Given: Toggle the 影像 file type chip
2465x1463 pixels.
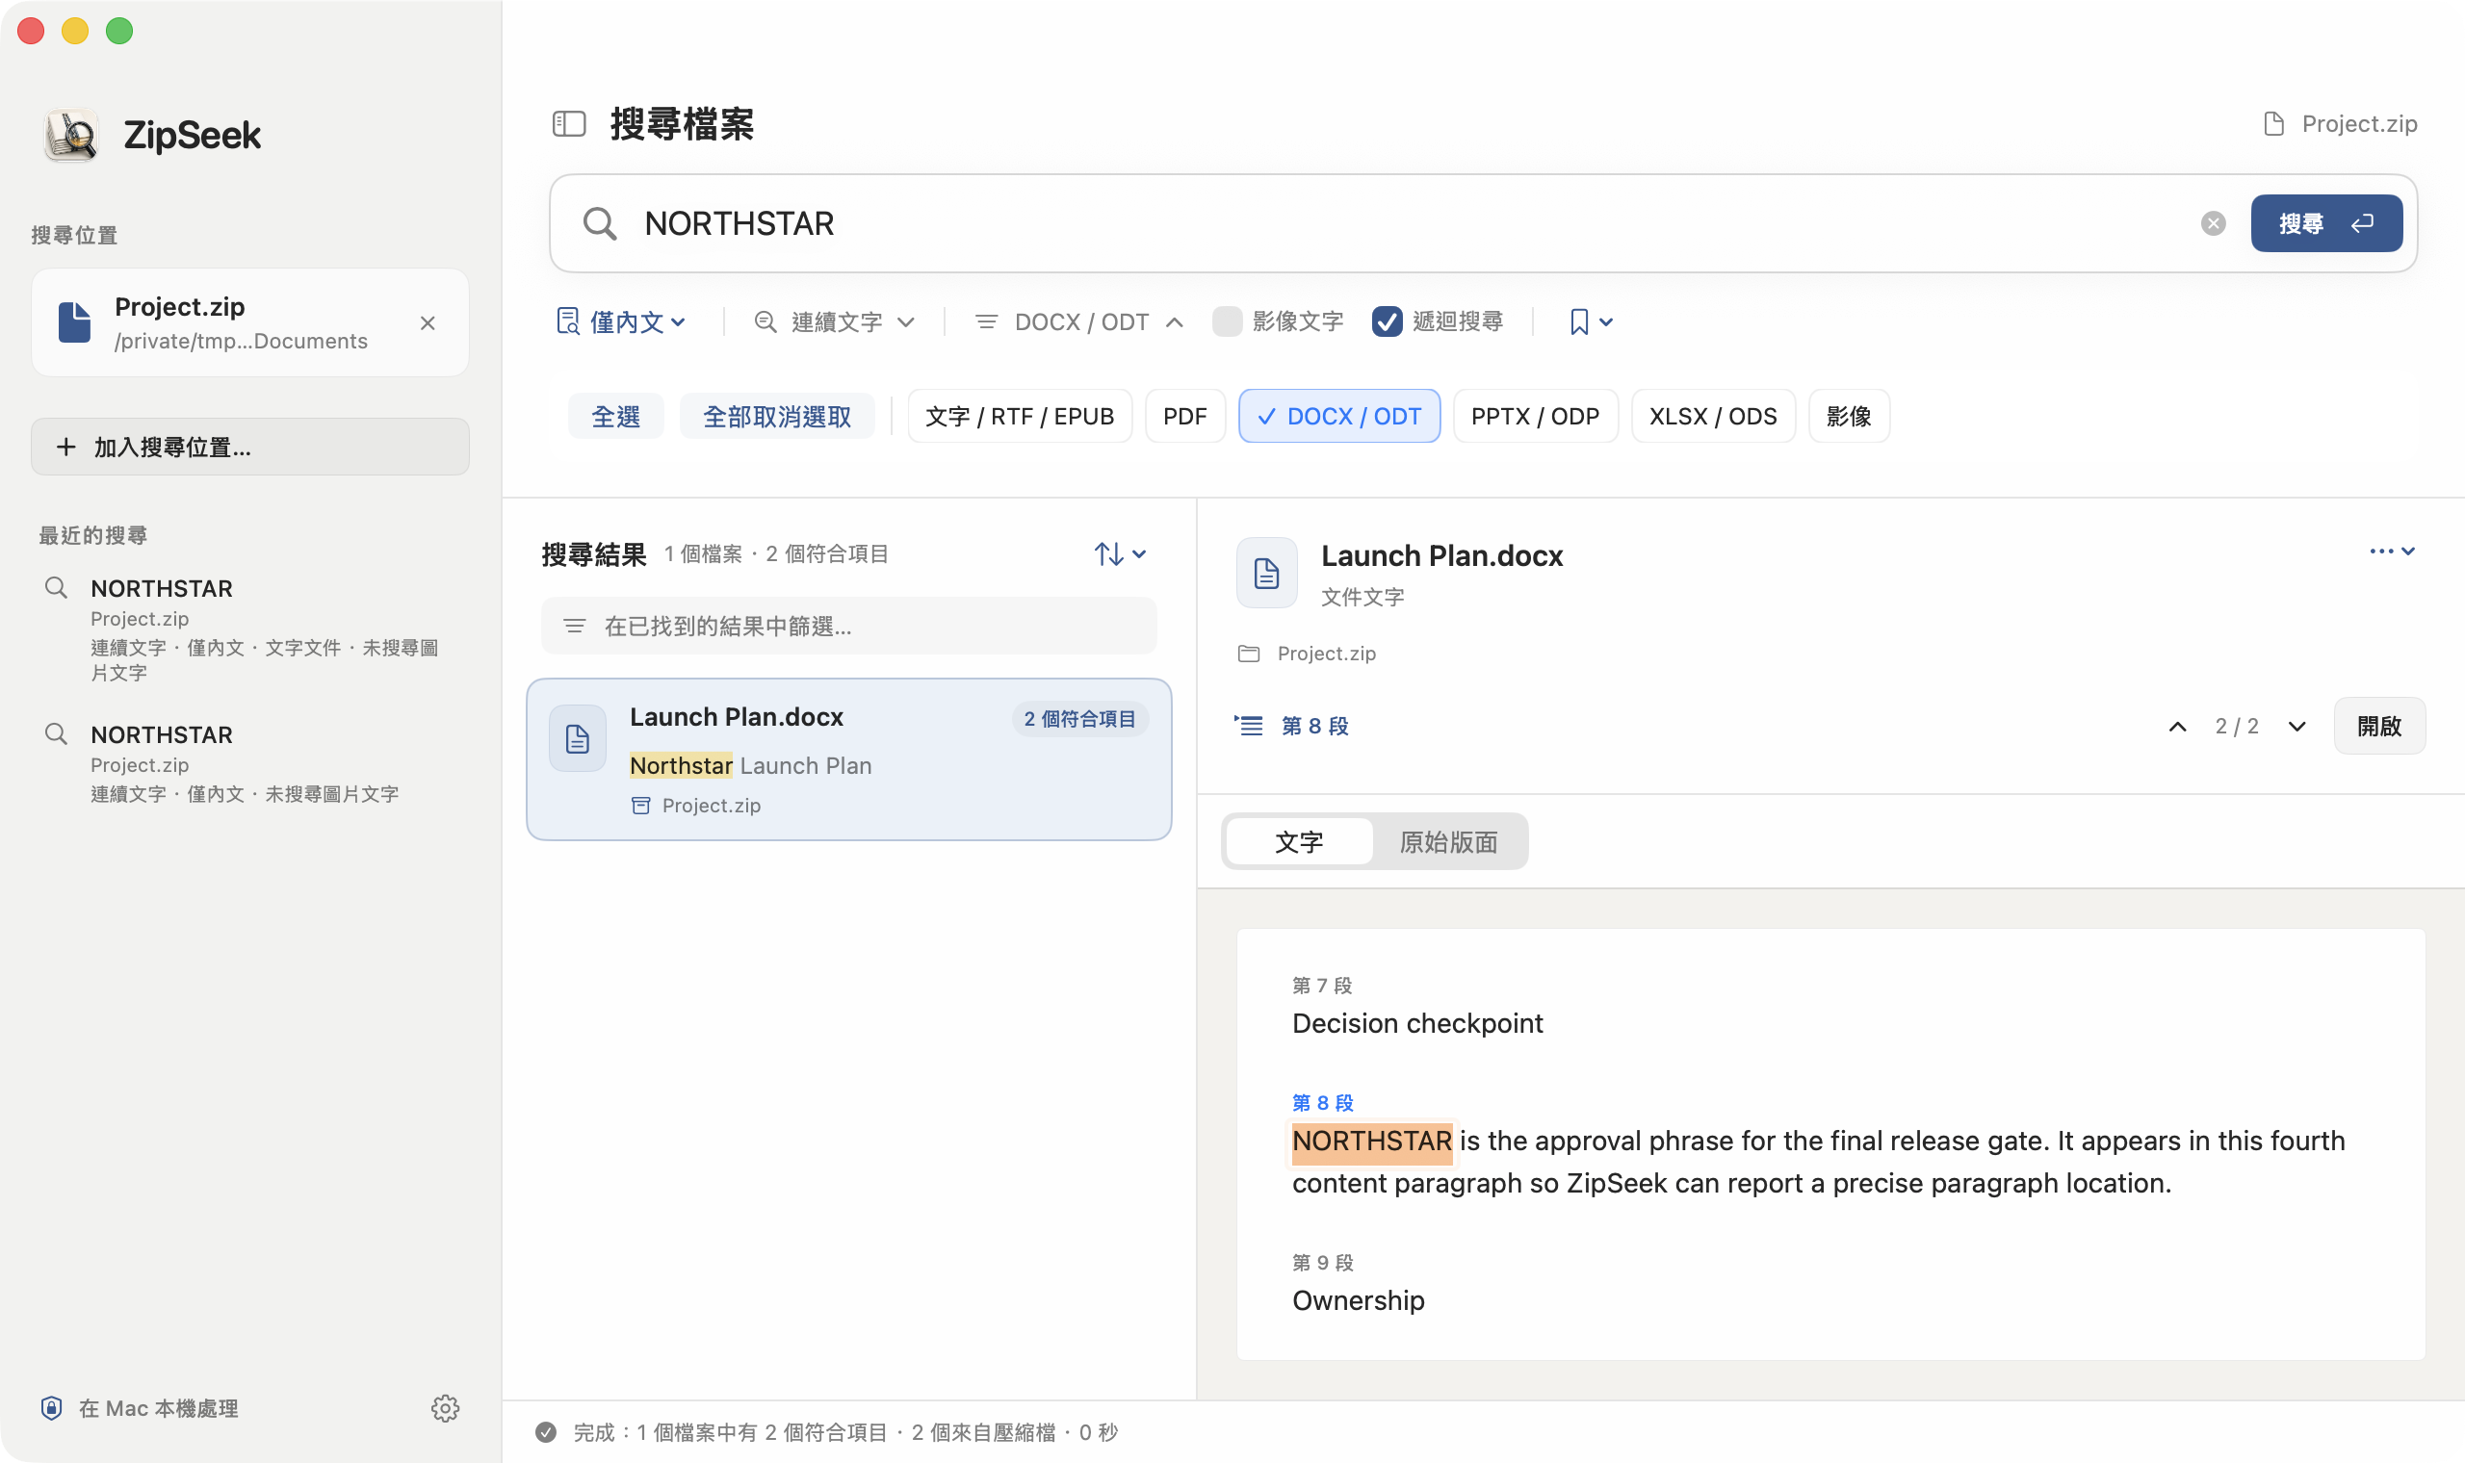Looking at the screenshot, I should pyautogui.click(x=1849, y=417).
